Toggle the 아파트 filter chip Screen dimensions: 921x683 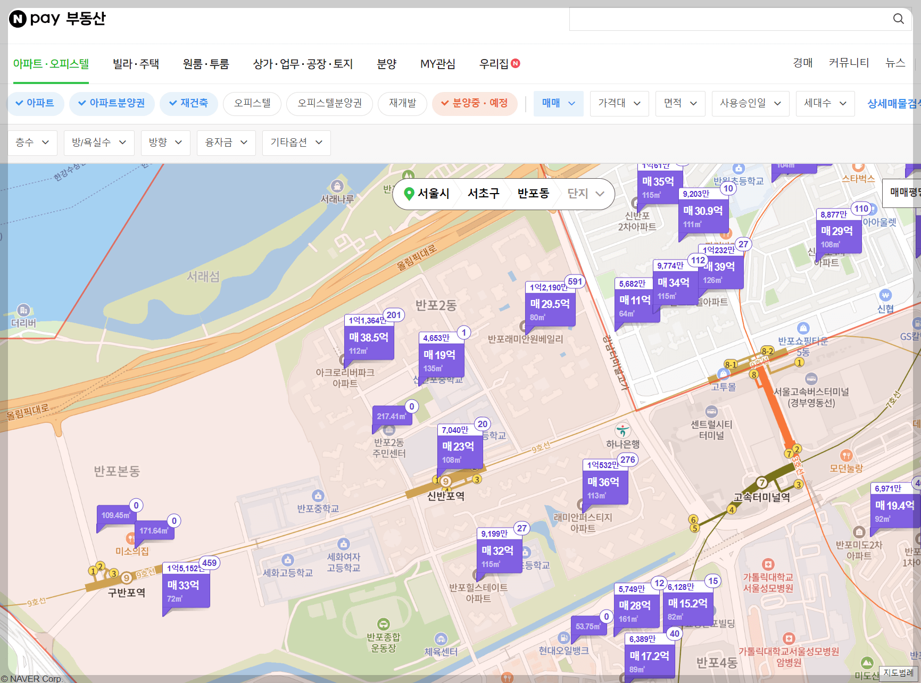[x=35, y=103]
